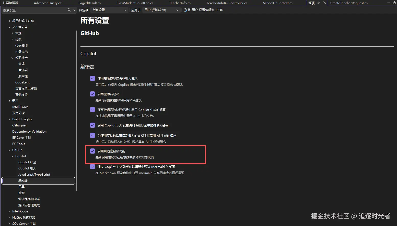The image size is (397, 226).
Task: Select CodeLens in settings tree
Action: pyautogui.click(x=22, y=82)
